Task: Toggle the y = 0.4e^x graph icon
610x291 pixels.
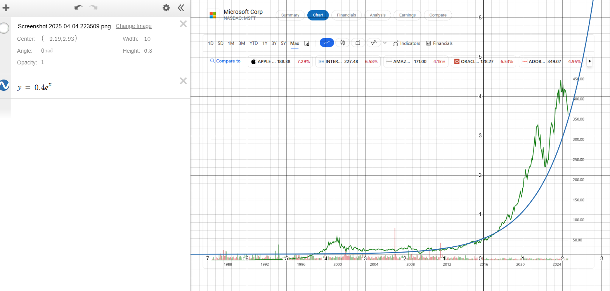Action: (x=4, y=85)
